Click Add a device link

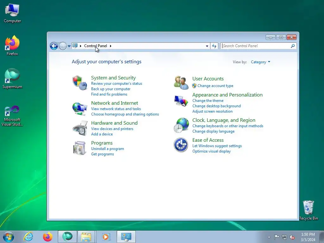pyautogui.click(x=102, y=134)
